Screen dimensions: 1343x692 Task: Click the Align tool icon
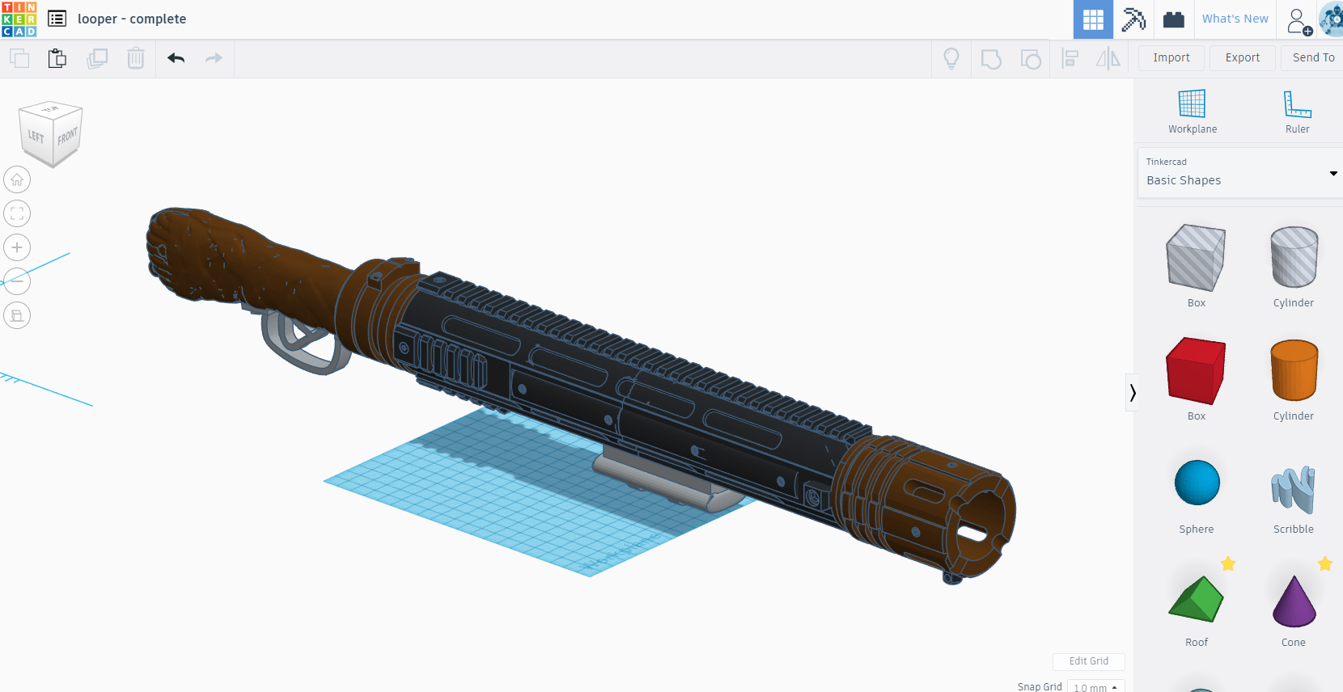click(x=1070, y=58)
